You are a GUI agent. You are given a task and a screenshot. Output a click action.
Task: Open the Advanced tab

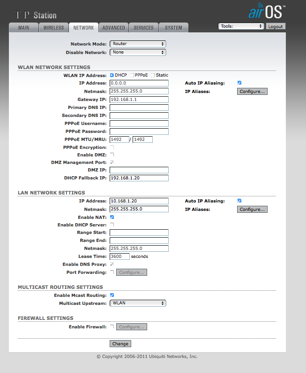(113, 28)
